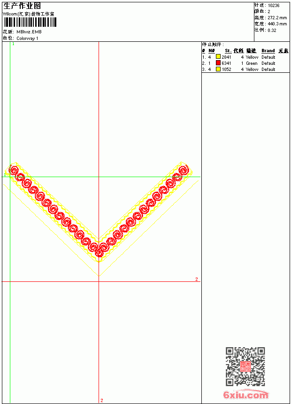This screenshot has width=291, height=404.
Task: Click the red swirl at V bottom point
Action: tap(99, 253)
